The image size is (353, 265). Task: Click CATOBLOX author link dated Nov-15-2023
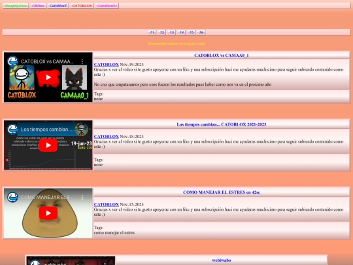(x=107, y=204)
